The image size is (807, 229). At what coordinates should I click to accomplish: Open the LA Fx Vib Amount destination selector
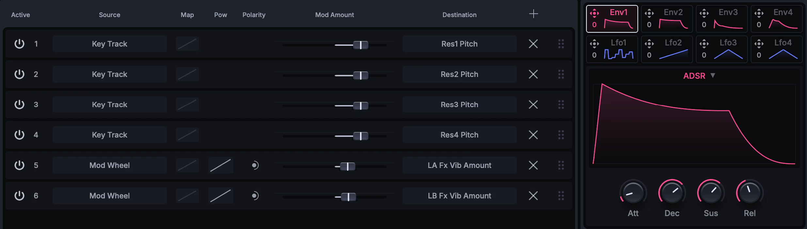pyautogui.click(x=459, y=165)
